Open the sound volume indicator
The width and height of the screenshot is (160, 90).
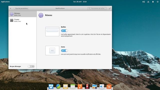coord(143,2)
